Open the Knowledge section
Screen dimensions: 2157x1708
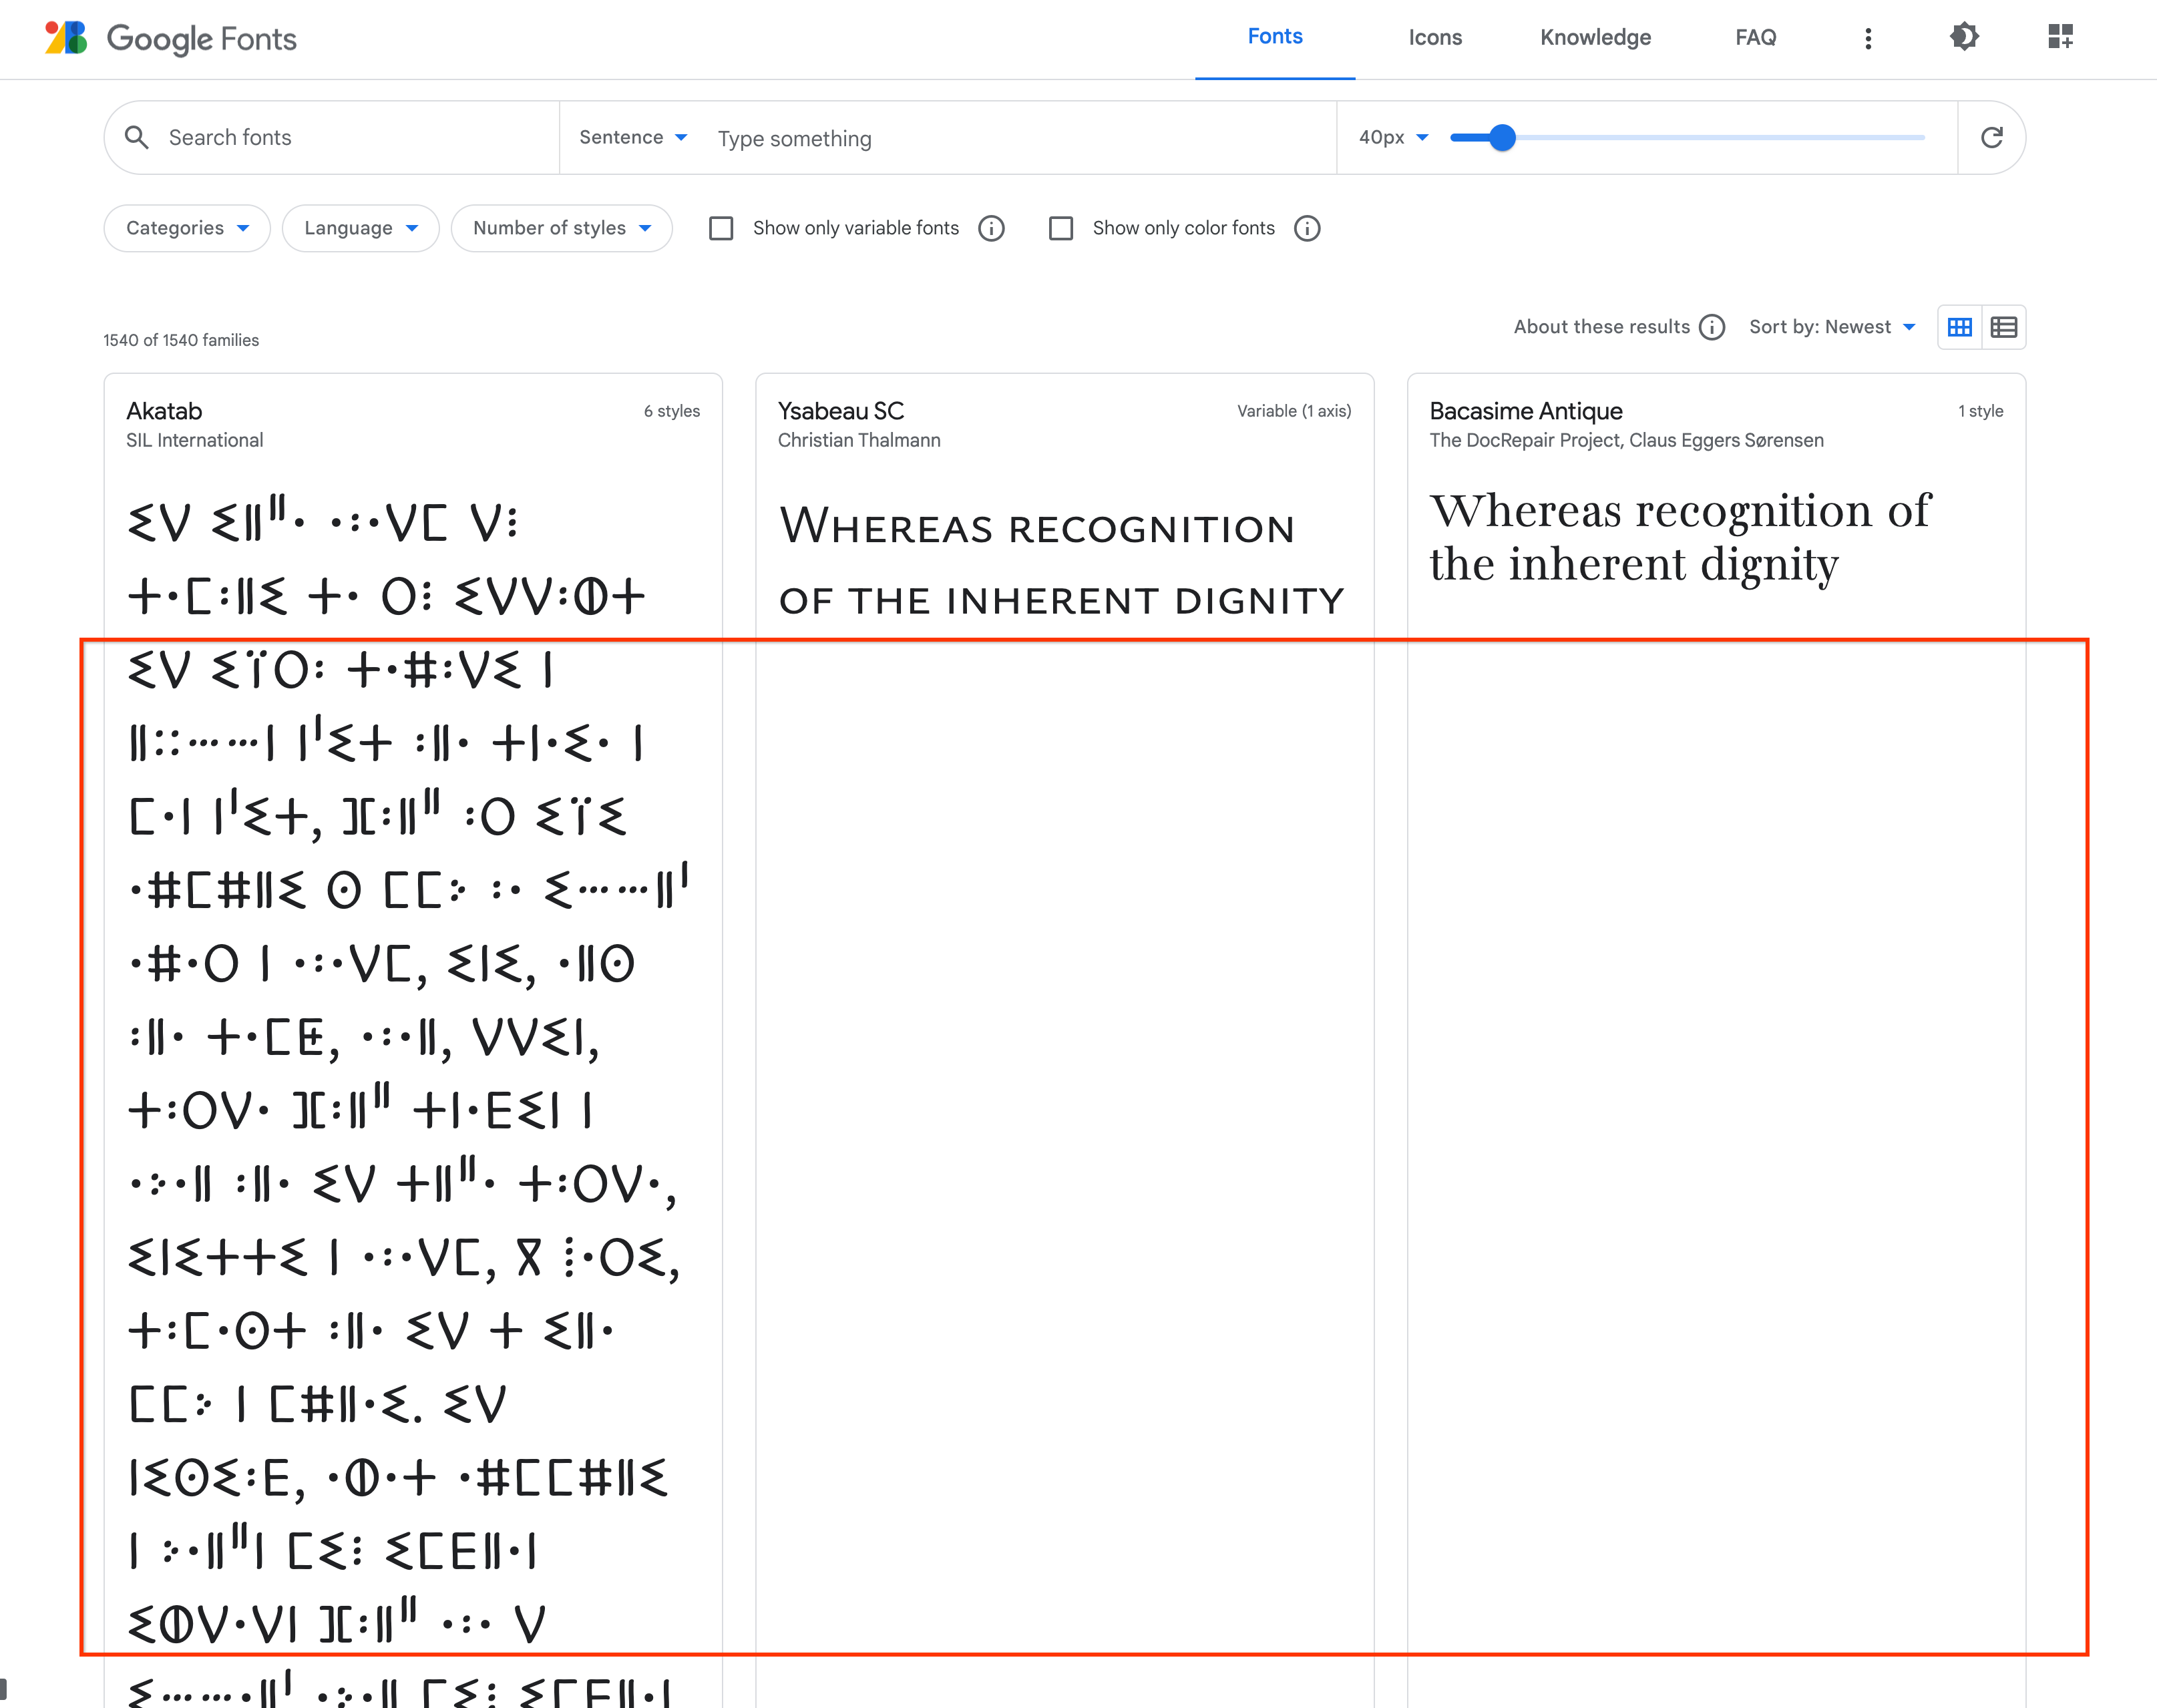(1595, 37)
